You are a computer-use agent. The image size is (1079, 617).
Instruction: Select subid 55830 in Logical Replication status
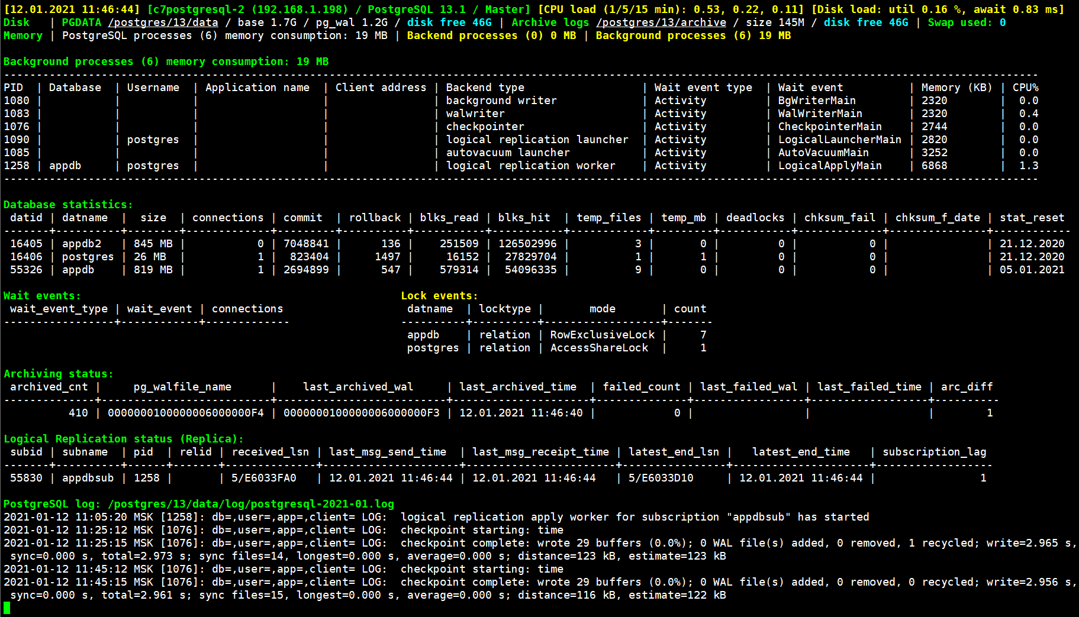(x=26, y=478)
